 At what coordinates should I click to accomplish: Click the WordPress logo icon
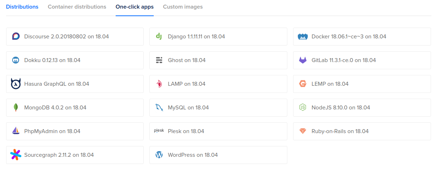tap(159, 155)
